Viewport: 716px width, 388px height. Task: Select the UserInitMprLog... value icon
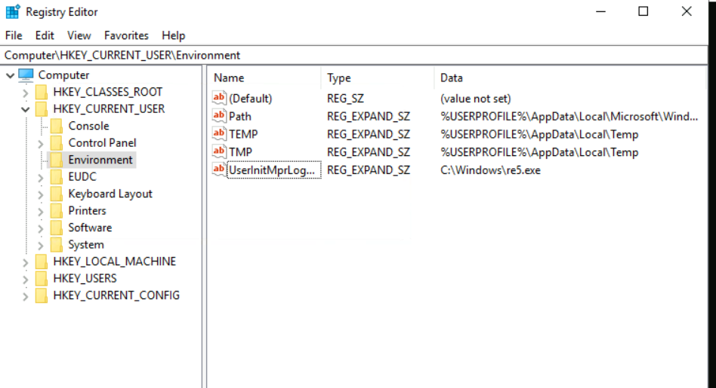219,170
